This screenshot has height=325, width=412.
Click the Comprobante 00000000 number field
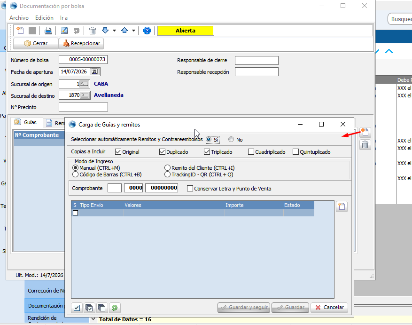(x=162, y=188)
